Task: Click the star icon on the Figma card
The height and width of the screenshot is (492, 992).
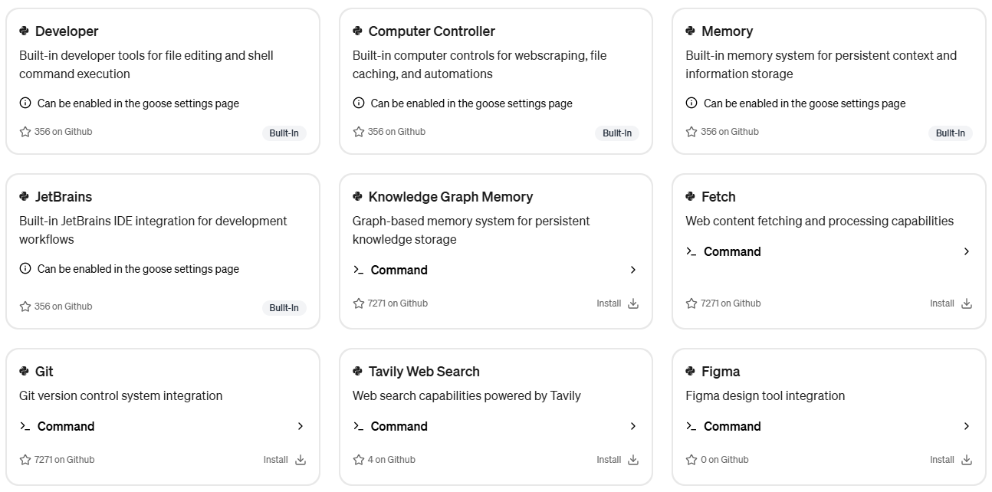Action: click(x=691, y=460)
